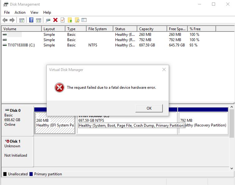Click scroll down arrow in disk pane
The width and height of the screenshot is (235, 185).
pos(232,168)
